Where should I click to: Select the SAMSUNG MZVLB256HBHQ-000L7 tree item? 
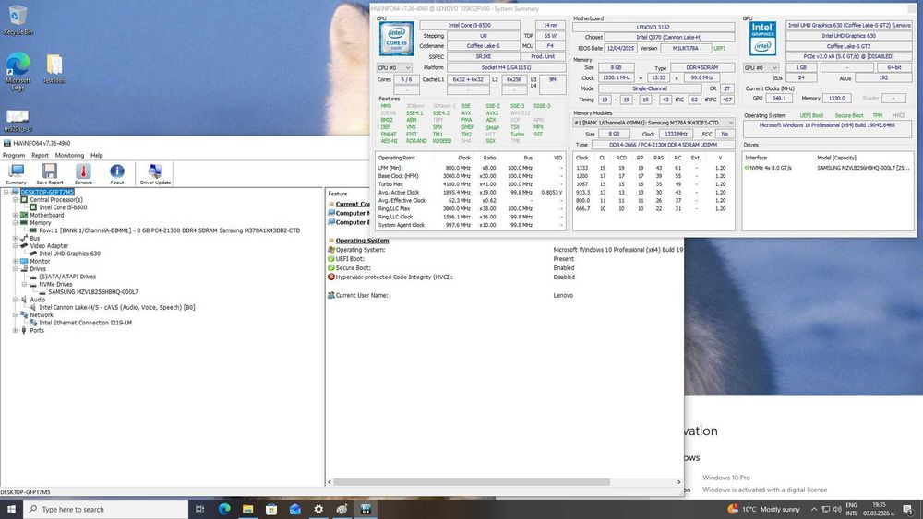93,292
